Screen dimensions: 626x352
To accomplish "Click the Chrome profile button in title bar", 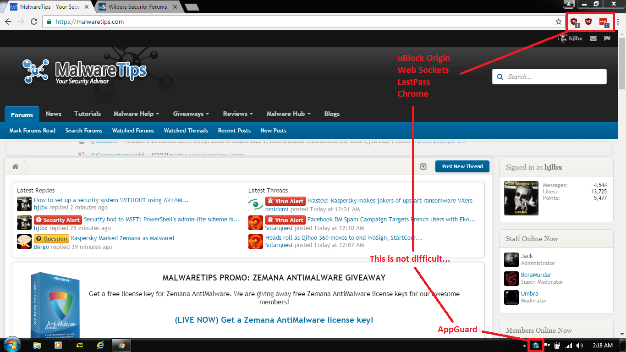I will [569, 4].
